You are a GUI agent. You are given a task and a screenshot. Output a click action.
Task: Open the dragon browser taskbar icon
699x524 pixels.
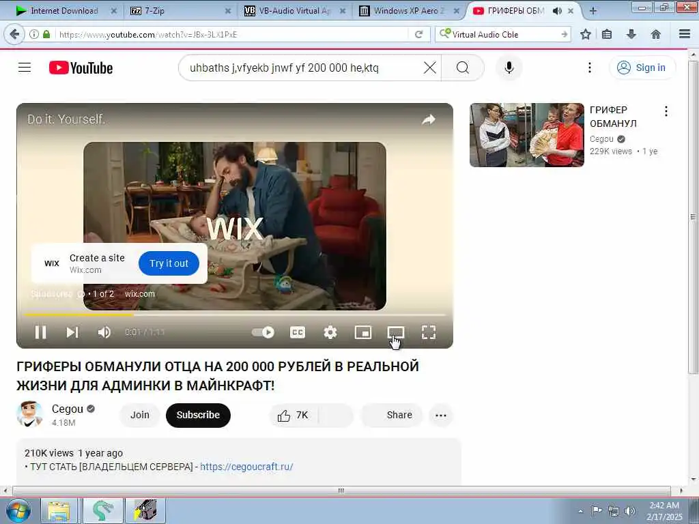[x=102, y=511]
